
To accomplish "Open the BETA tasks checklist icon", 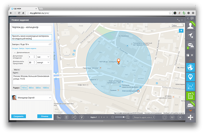I will pos(190,96).
